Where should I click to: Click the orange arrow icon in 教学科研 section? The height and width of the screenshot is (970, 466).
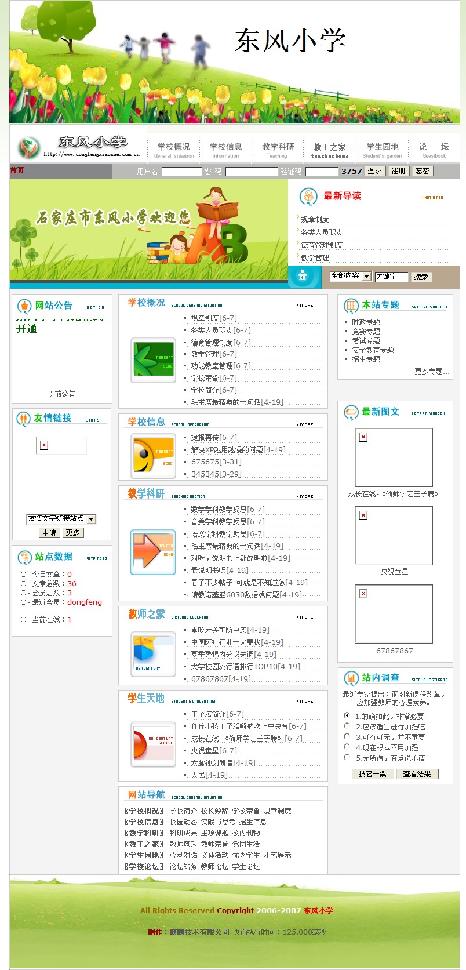153,551
